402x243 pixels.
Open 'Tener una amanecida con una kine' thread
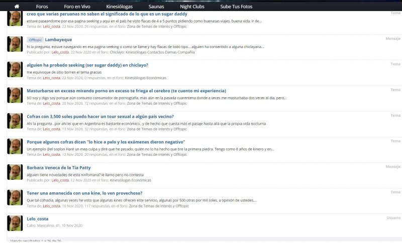(84, 193)
